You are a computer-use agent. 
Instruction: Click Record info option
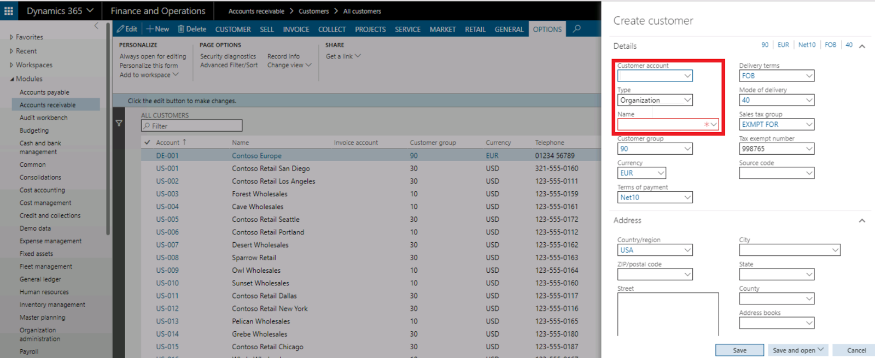click(x=283, y=56)
